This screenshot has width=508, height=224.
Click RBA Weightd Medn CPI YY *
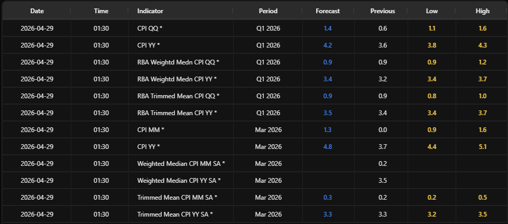(x=177, y=79)
